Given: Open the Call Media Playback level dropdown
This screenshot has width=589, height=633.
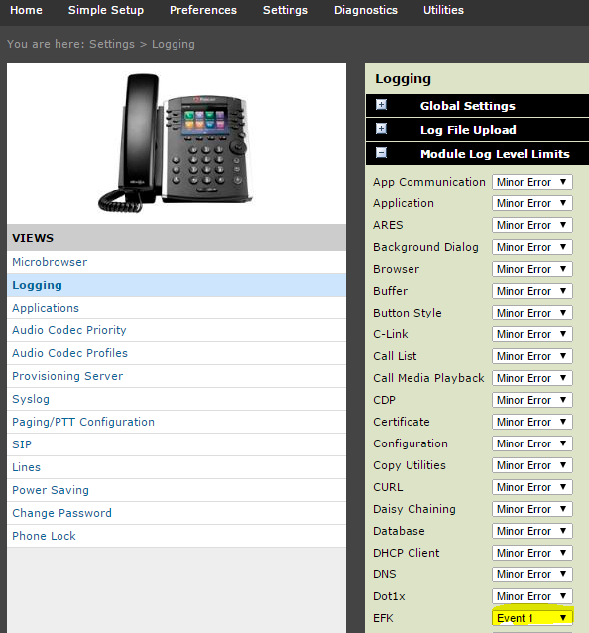Looking at the screenshot, I should [532, 378].
